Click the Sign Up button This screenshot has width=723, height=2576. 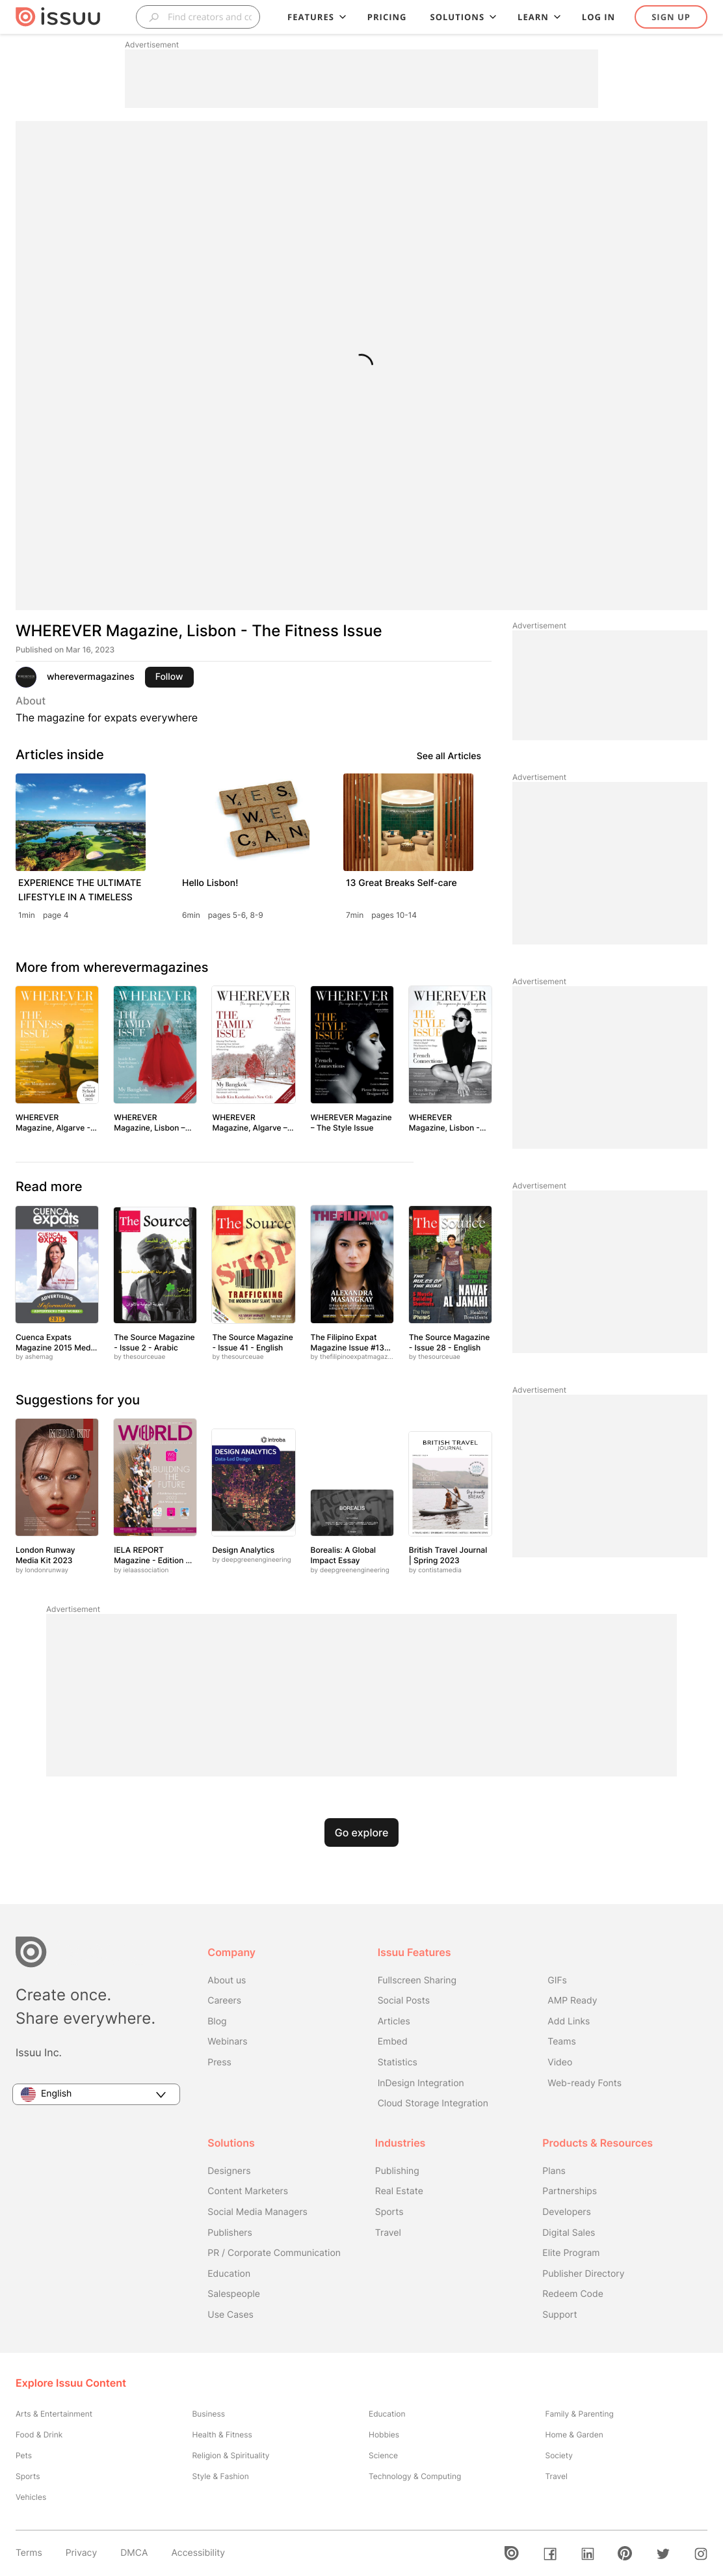(x=670, y=17)
